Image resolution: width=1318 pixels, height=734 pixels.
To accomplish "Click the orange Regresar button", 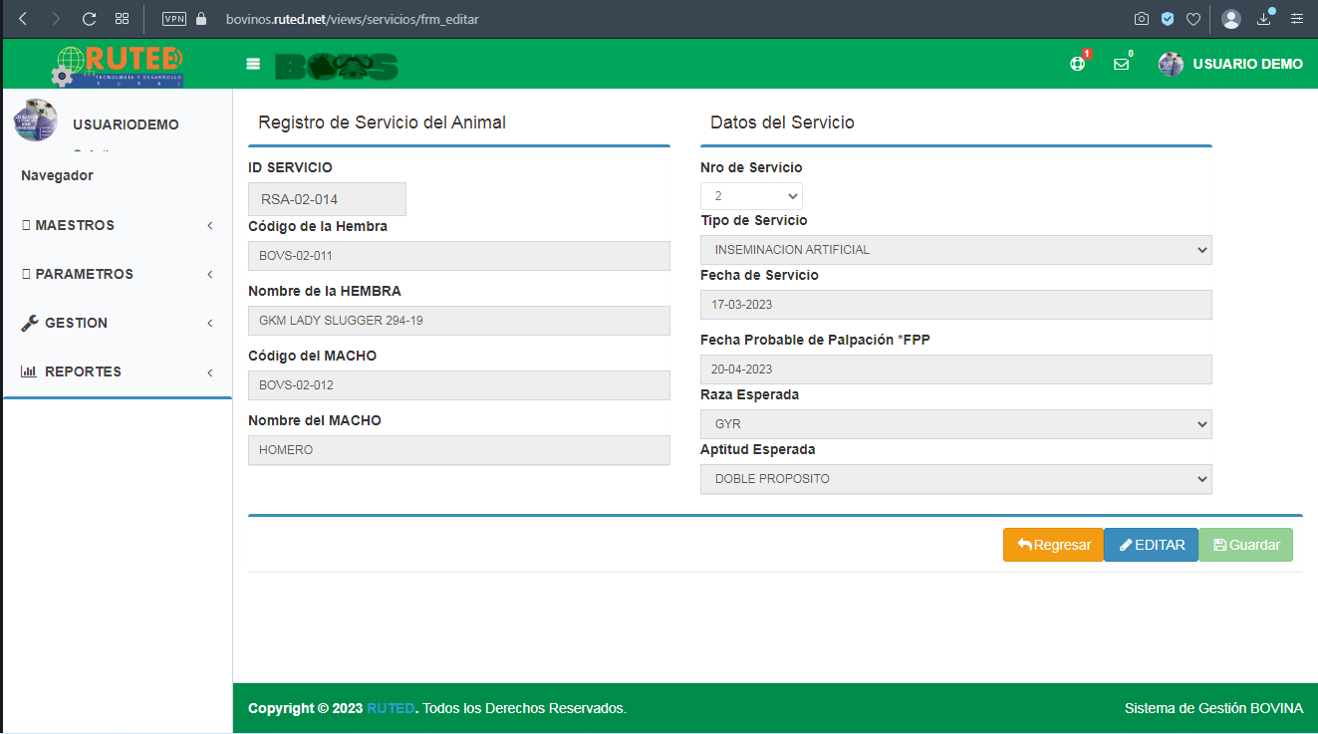I will pyautogui.click(x=1053, y=545).
